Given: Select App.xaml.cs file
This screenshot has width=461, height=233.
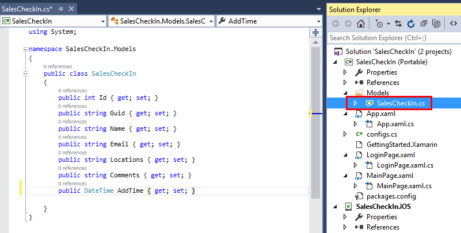Looking at the screenshot, I should pyautogui.click(x=395, y=124).
